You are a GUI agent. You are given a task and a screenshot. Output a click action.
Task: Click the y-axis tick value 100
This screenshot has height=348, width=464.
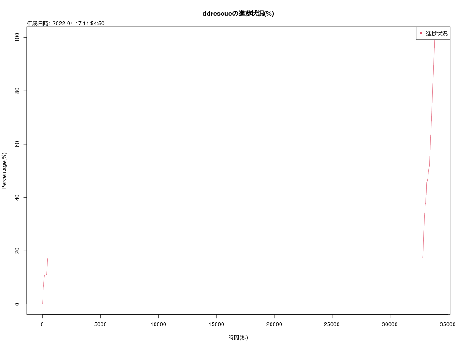point(17,38)
